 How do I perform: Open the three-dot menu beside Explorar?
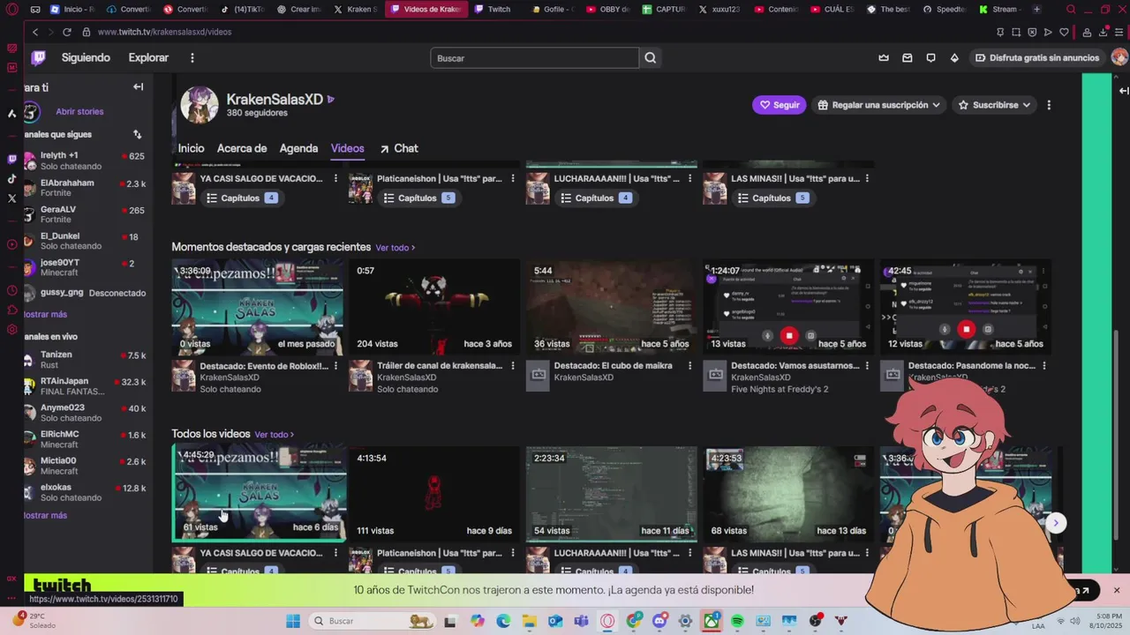pyautogui.click(x=192, y=58)
